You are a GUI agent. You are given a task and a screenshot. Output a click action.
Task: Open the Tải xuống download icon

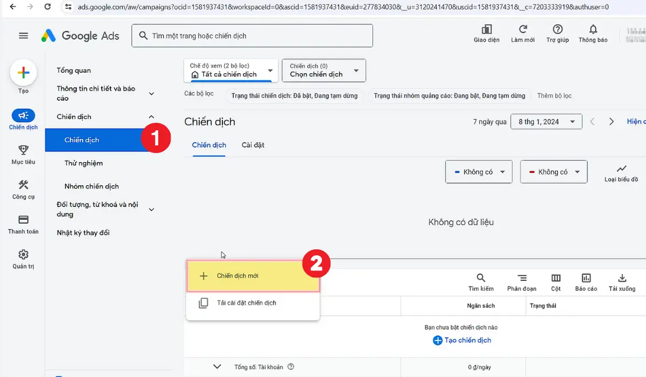(622, 279)
